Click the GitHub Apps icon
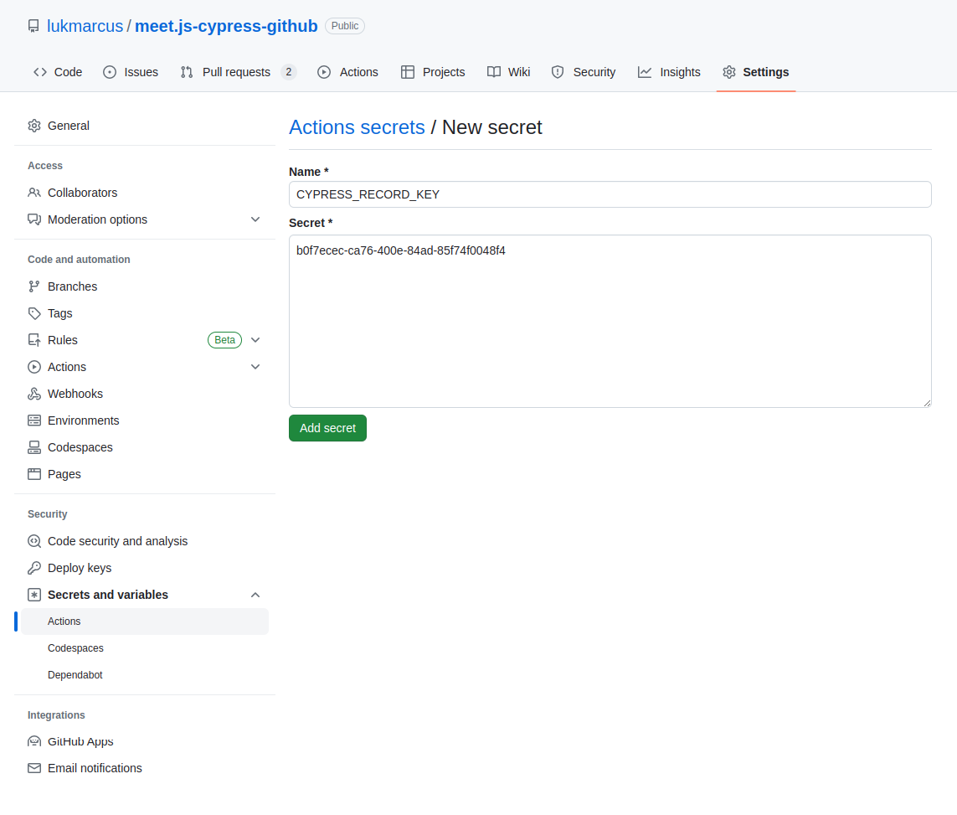 [x=34, y=742]
